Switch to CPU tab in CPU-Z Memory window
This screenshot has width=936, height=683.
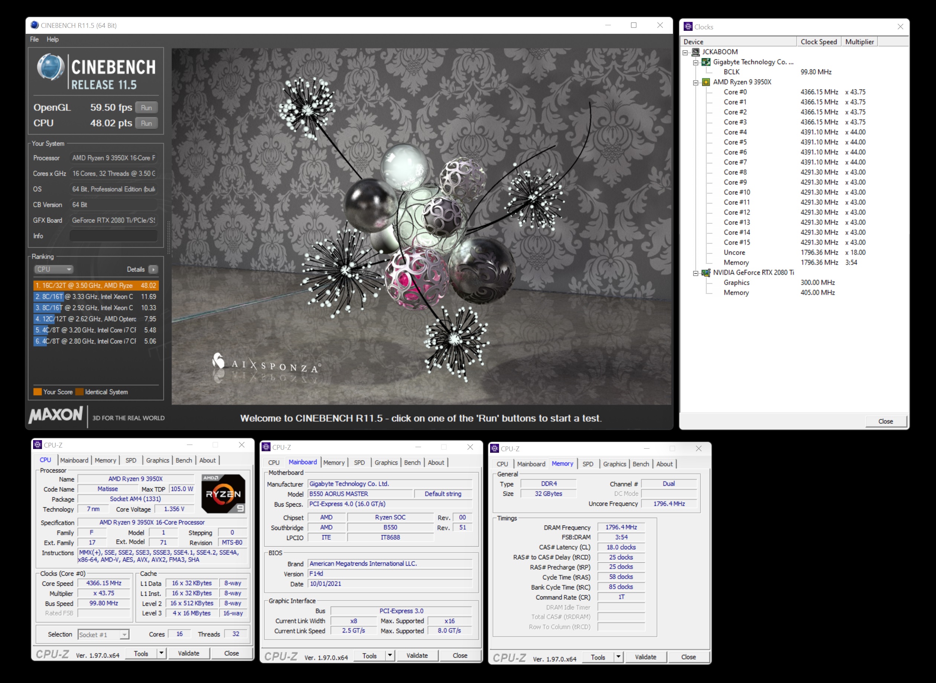(502, 464)
